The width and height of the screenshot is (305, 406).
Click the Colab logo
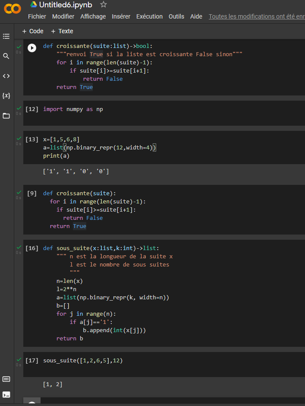click(x=13, y=10)
